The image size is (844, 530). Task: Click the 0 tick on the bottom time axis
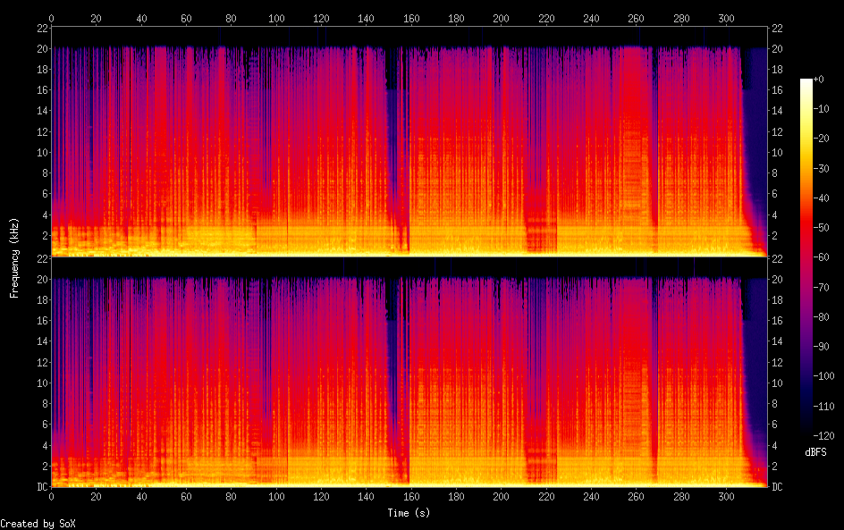click(x=52, y=495)
